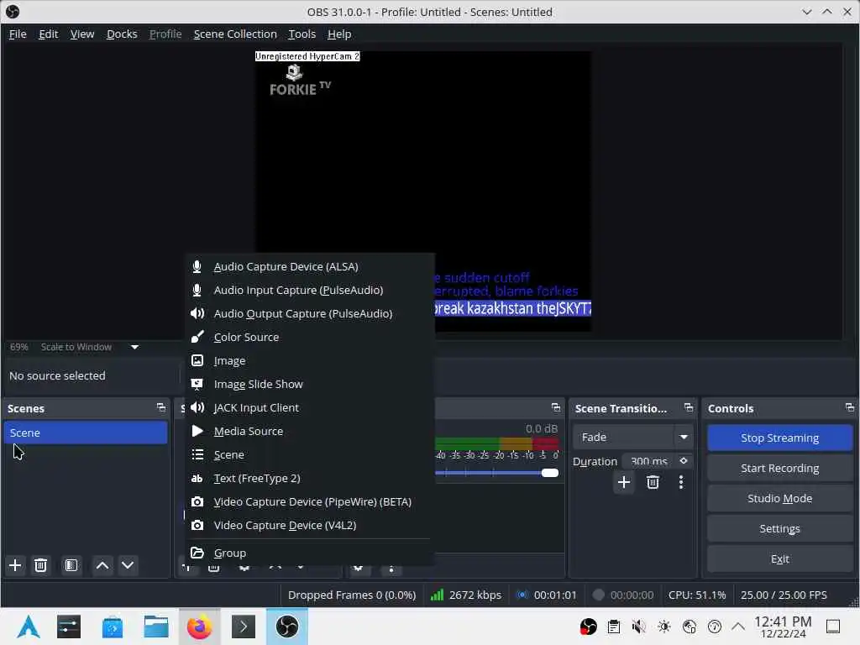Viewport: 860px width, 645px height.
Task: Click Stop Streaming button
Action: (x=780, y=438)
